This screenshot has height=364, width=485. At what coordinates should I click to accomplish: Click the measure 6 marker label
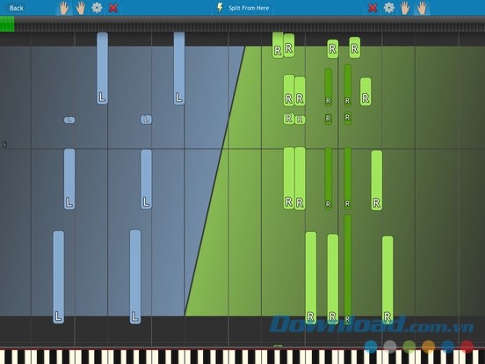(x=4, y=144)
